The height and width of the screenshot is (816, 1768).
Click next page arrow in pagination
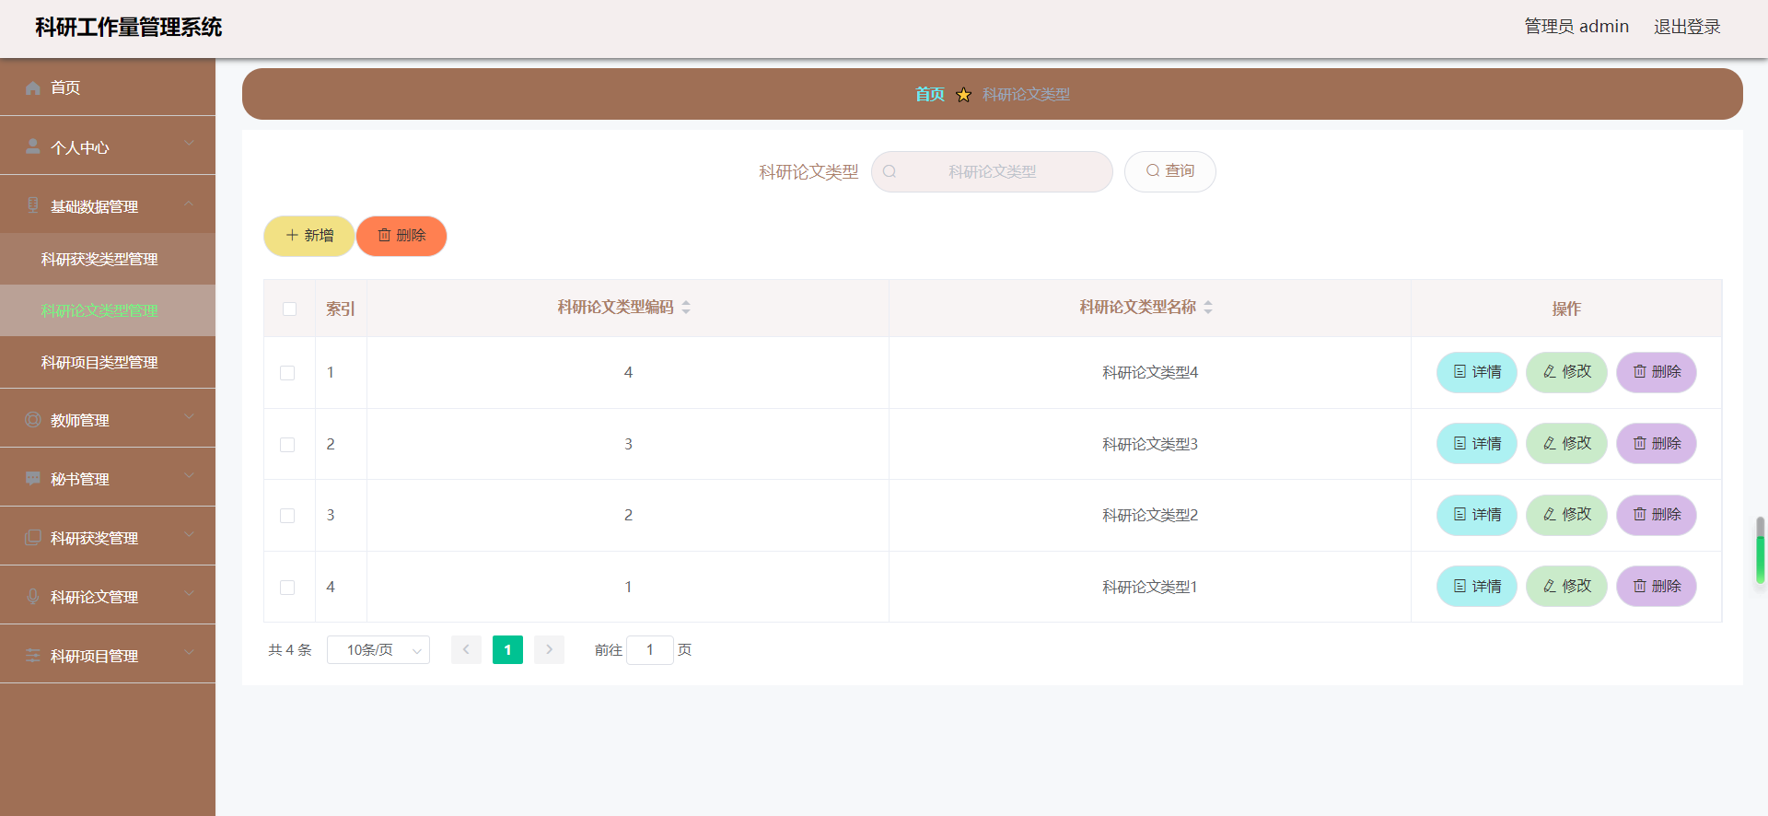click(x=549, y=650)
